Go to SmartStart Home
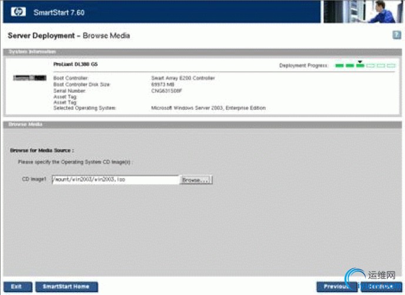This screenshot has height=295, width=405. (x=66, y=287)
